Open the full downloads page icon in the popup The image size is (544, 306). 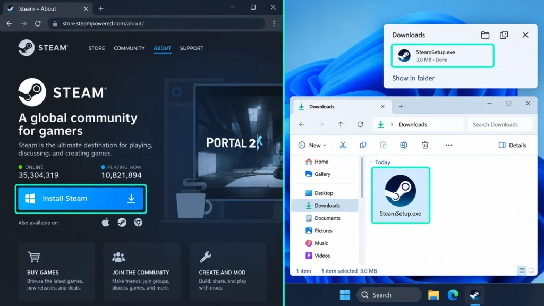504,35
